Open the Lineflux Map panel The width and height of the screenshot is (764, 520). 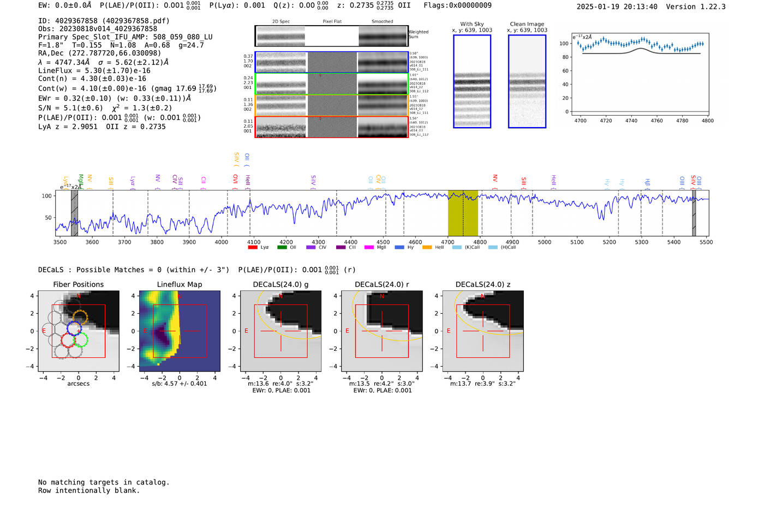[x=180, y=331]
